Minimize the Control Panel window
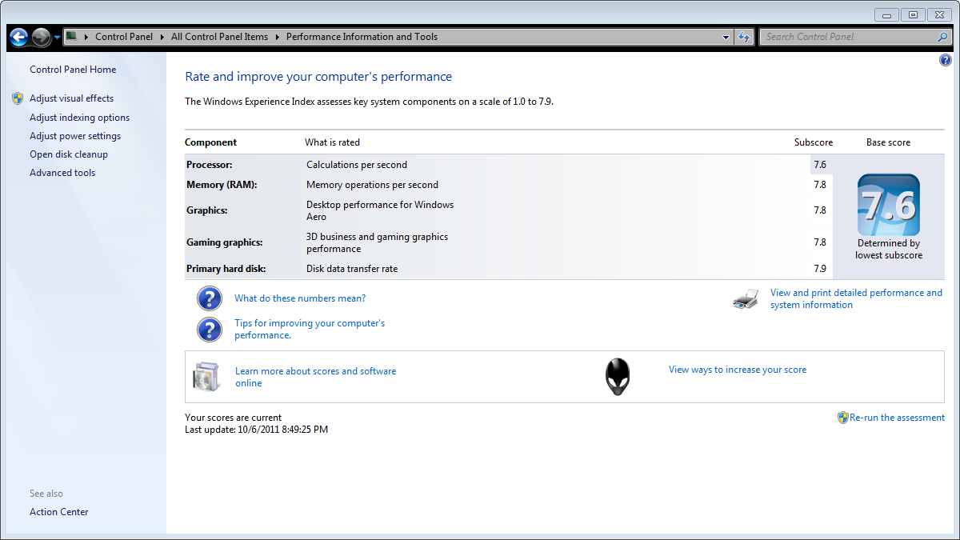The width and height of the screenshot is (960, 540). [x=886, y=14]
